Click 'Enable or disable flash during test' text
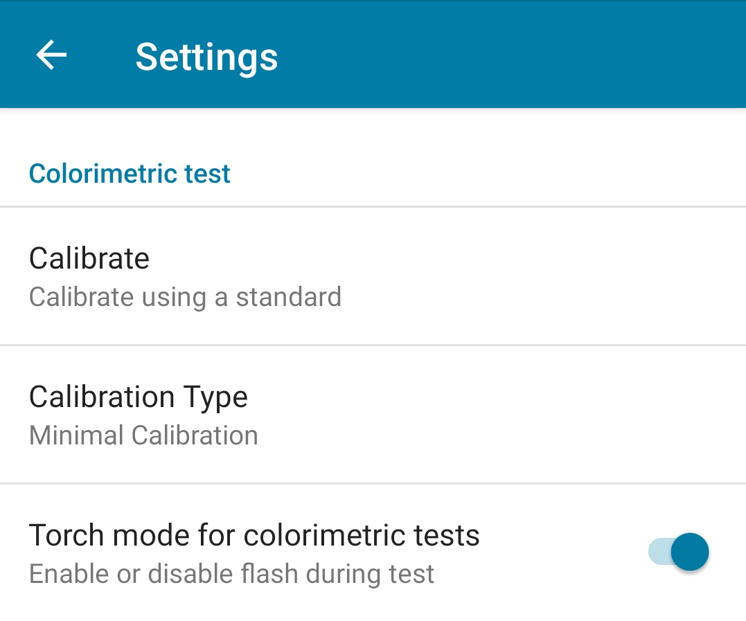Screen dimensions: 746x621 tap(231, 573)
